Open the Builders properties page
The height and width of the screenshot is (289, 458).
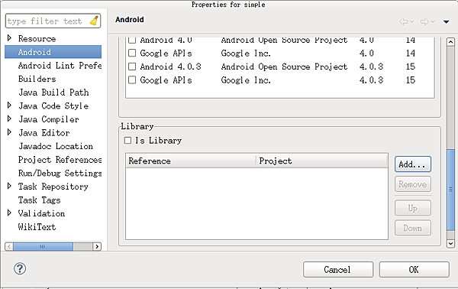pos(37,79)
